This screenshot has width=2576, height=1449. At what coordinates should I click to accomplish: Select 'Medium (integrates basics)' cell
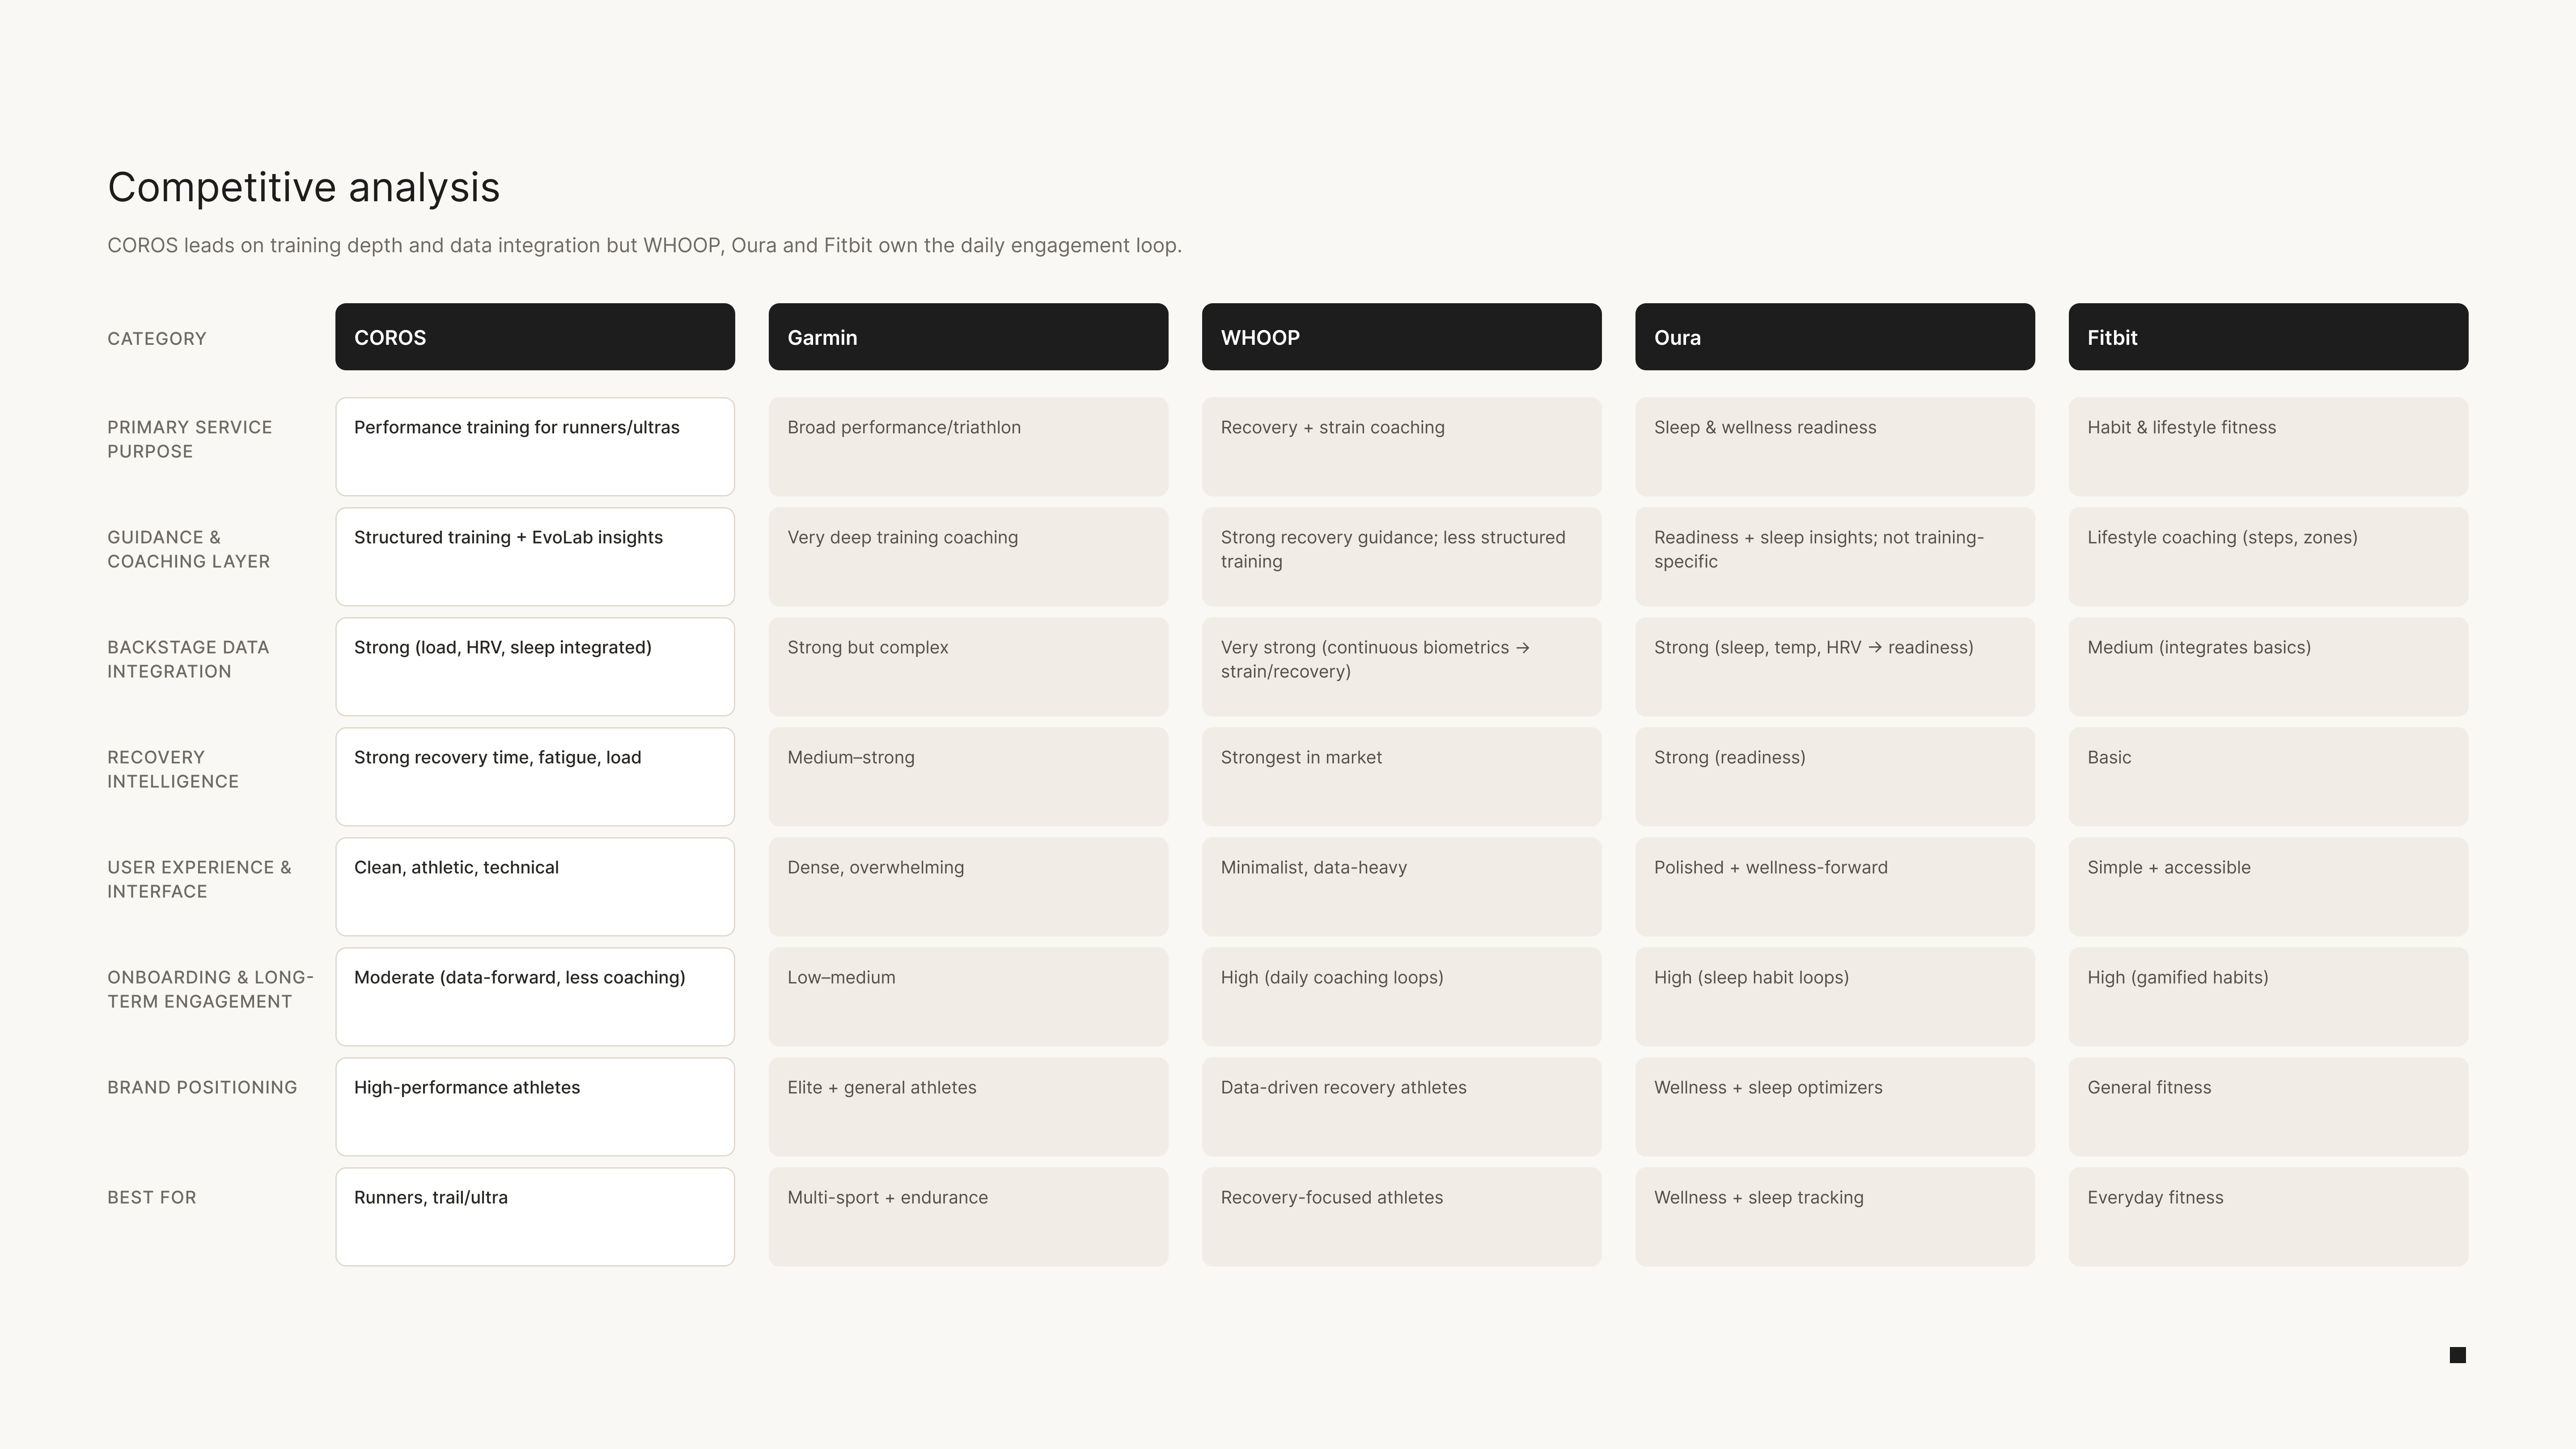pyautogui.click(x=2268, y=667)
